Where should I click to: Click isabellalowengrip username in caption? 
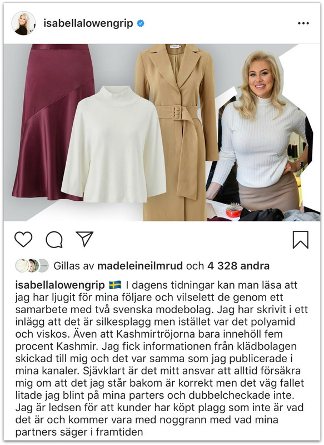tap(60, 285)
